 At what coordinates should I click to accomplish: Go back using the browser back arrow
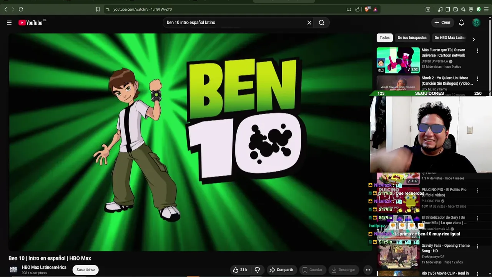tap(5, 9)
